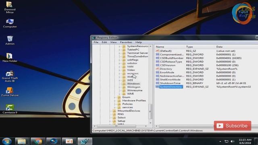Click the tree pane scroll up arrow
Viewport: 258px width, 145px height.
150,46
